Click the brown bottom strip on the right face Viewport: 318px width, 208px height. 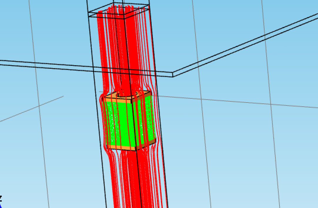pos(146,144)
